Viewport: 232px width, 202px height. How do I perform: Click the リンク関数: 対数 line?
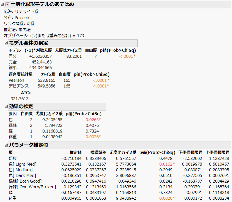pos(19,24)
